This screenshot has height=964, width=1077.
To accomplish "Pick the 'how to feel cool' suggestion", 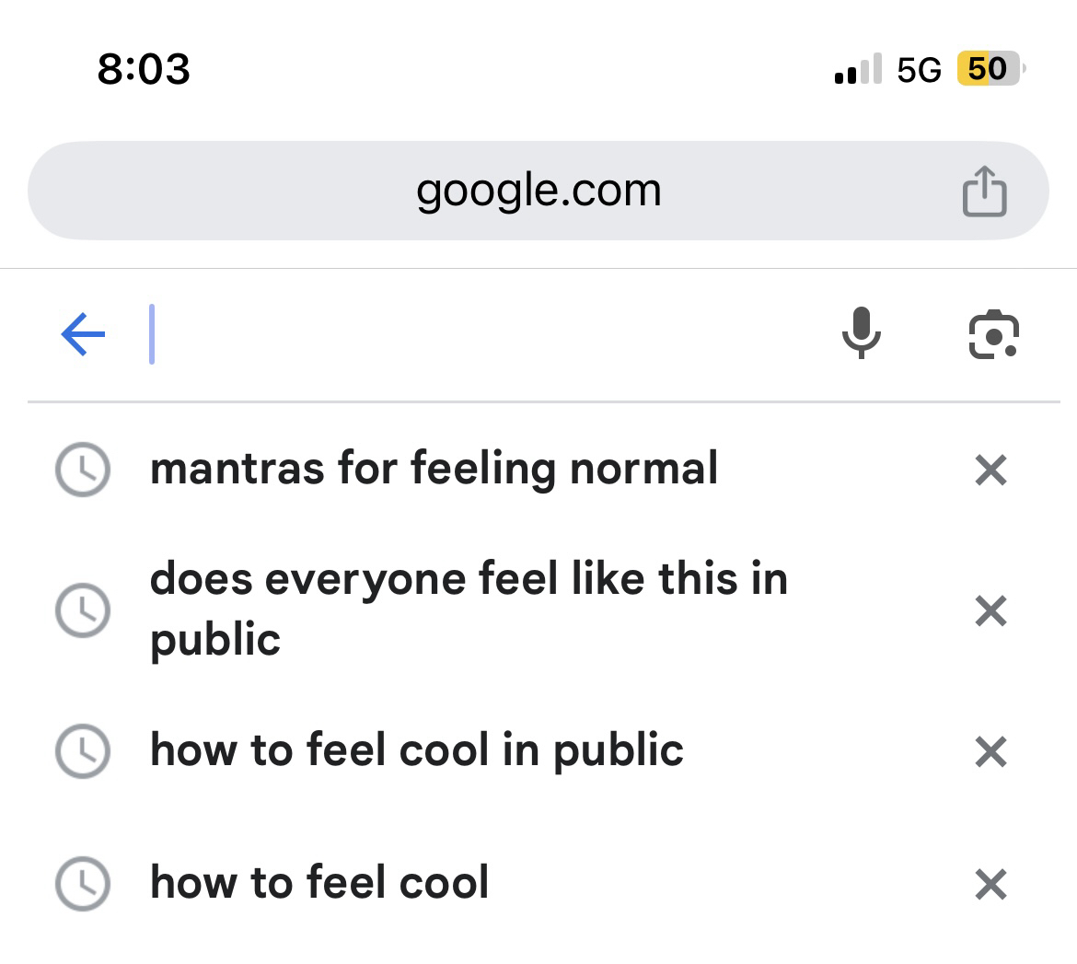I will [x=319, y=883].
